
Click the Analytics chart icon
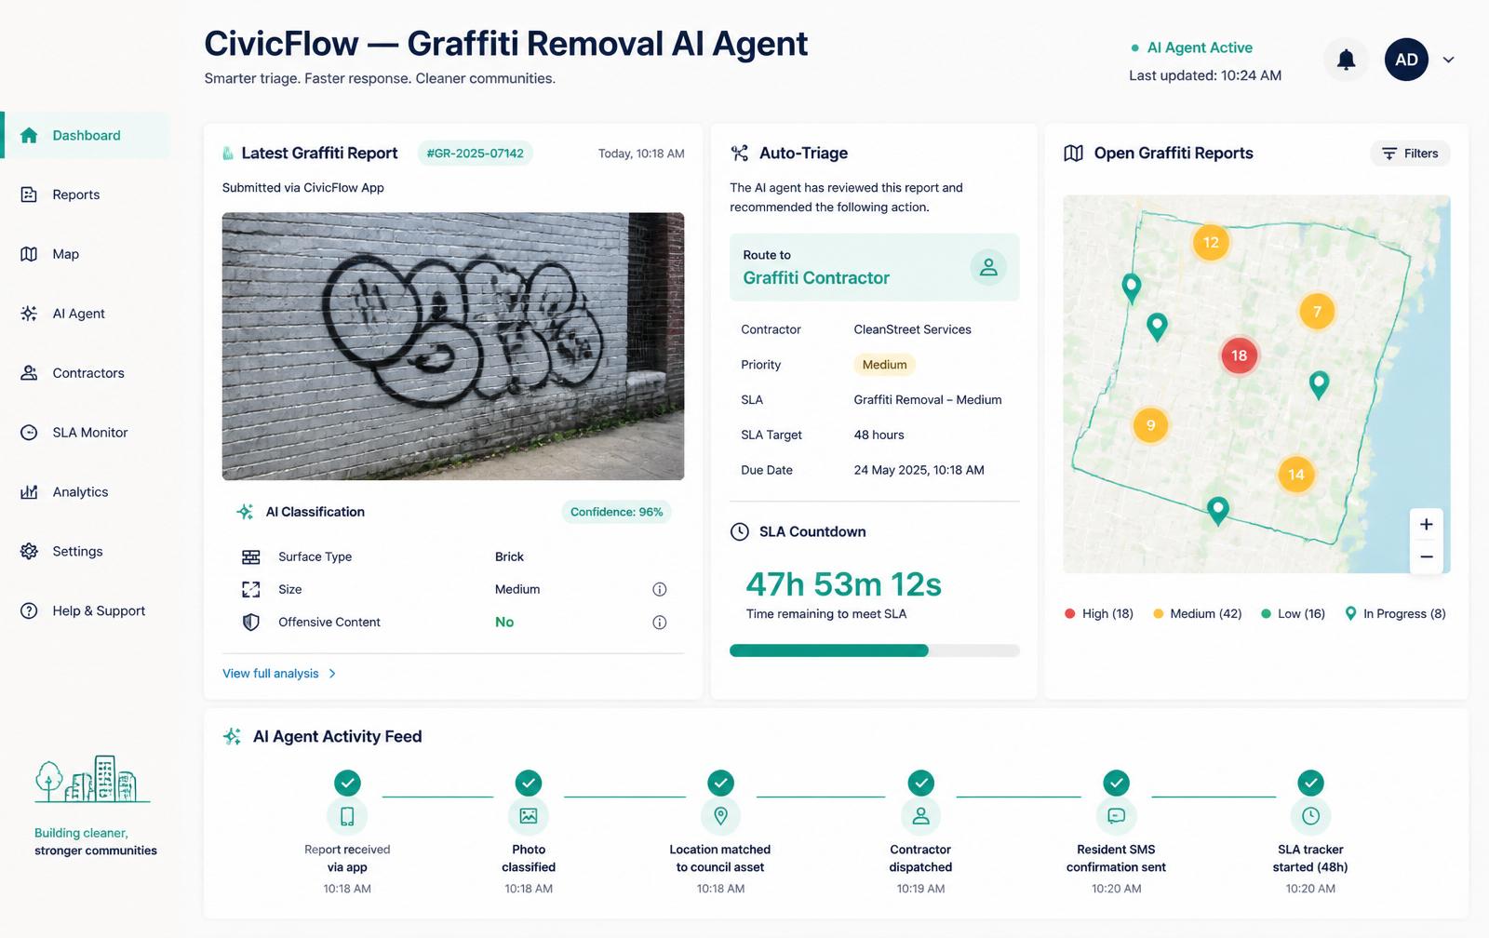[29, 492]
